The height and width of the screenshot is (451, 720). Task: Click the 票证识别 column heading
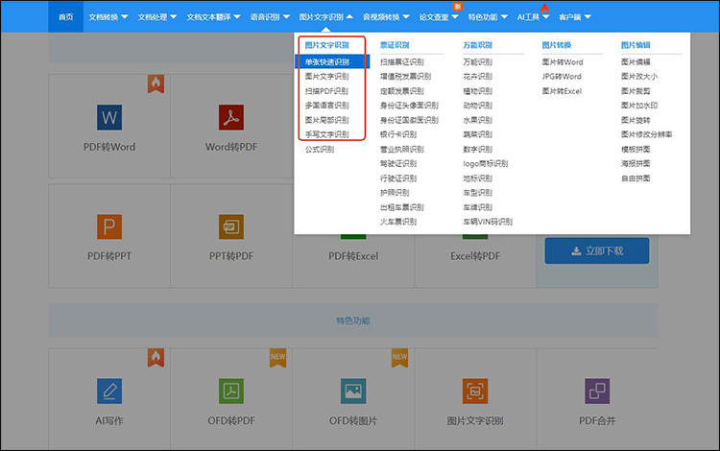tap(395, 45)
